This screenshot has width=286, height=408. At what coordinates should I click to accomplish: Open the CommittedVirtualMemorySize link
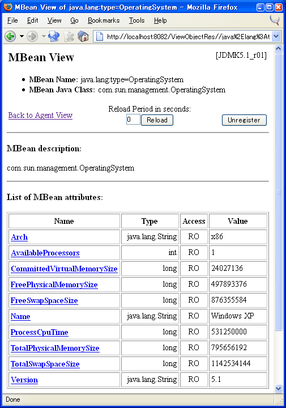tap(64, 269)
